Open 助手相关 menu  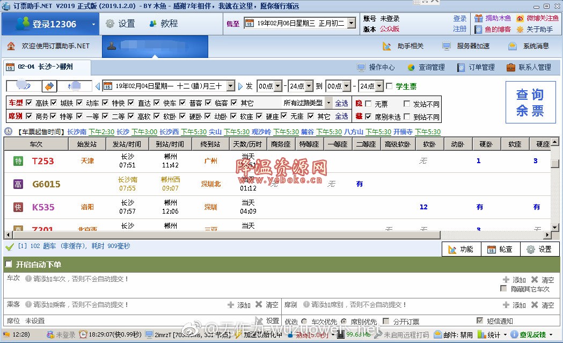point(403,46)
